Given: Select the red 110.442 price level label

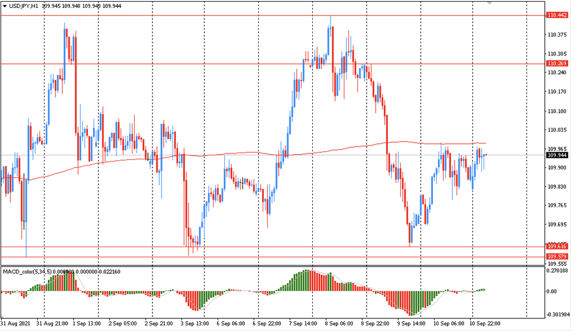Looking at the screenshot, I should pyautogui.click(x=557, y=15).
